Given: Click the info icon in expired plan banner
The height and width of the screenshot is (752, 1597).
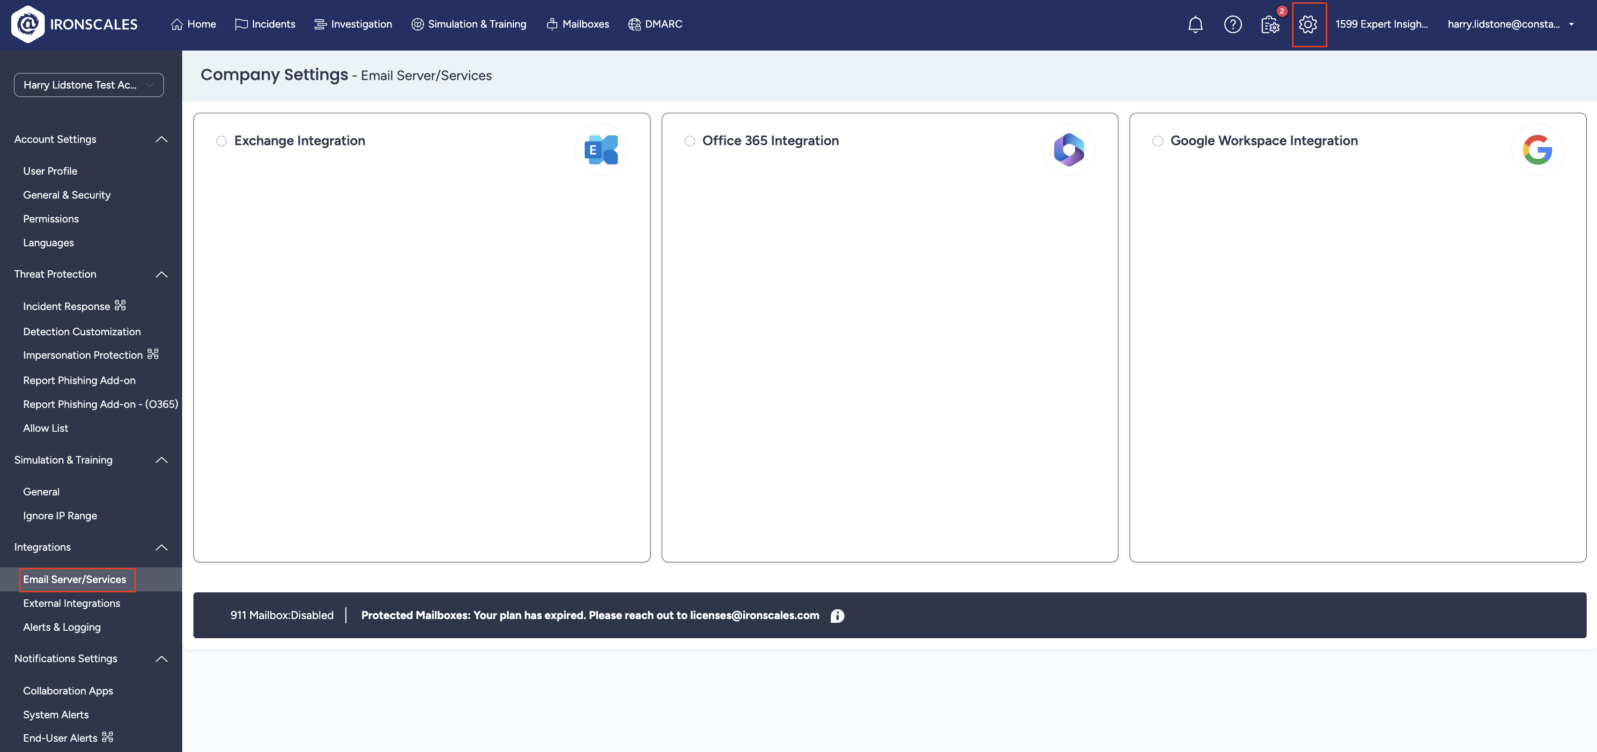Looking at the screenshot, I should pos(837,616).
